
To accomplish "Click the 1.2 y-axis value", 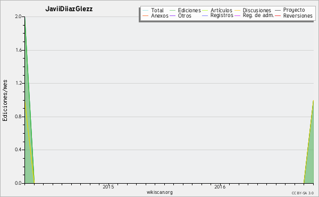I will 19,83.
